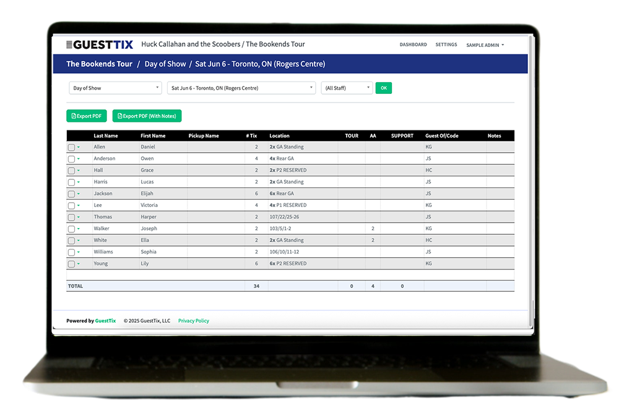Open the green arrow menu for Hall
The width and height of the screenshot is (619, 416).
(79, 171)
